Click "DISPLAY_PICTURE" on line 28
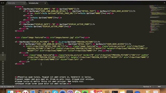Viewport: 166px width, 93px height. 39,42
